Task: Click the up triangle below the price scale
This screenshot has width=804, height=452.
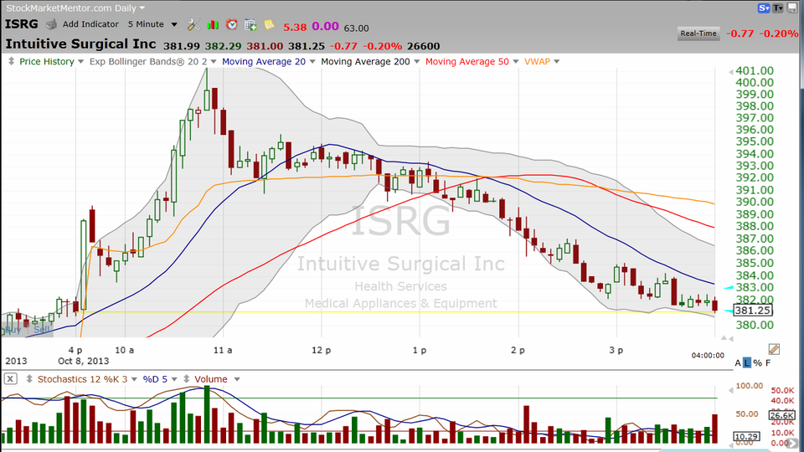Action: 724,337
